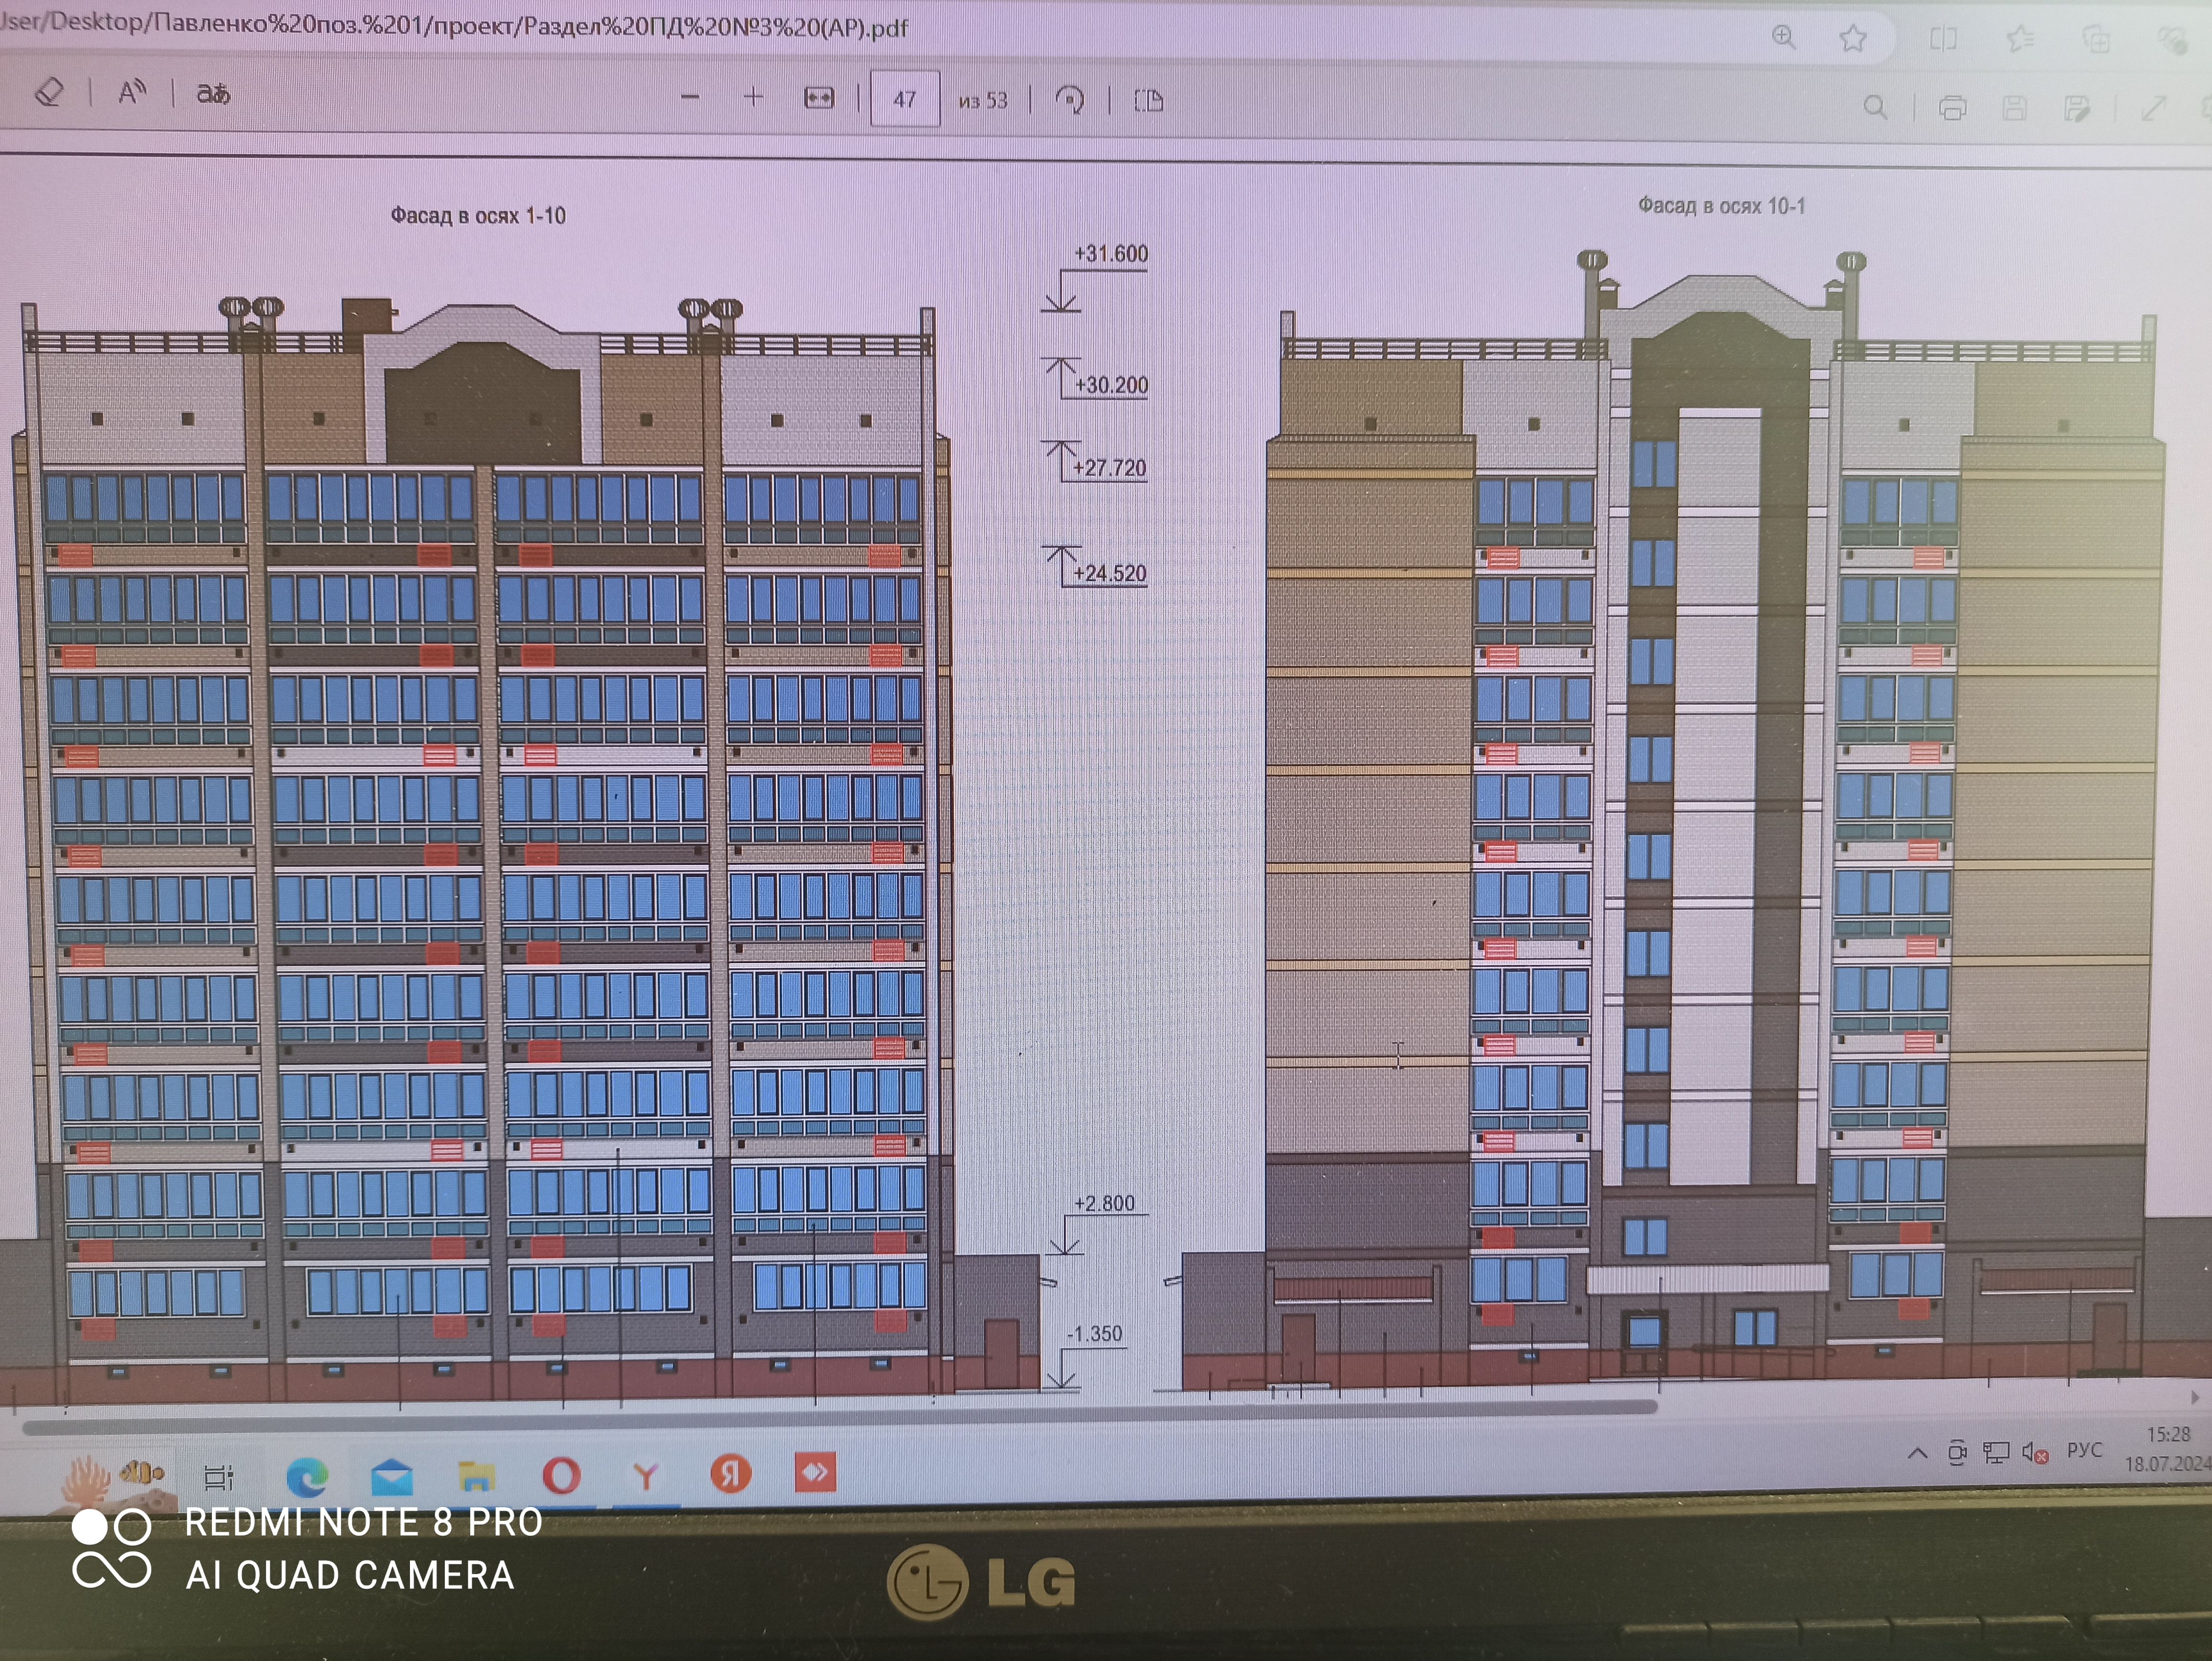Viewport: 2212px width, 1661px height.
Task: Add this page to favorites star
Action: pos(1853,39)
